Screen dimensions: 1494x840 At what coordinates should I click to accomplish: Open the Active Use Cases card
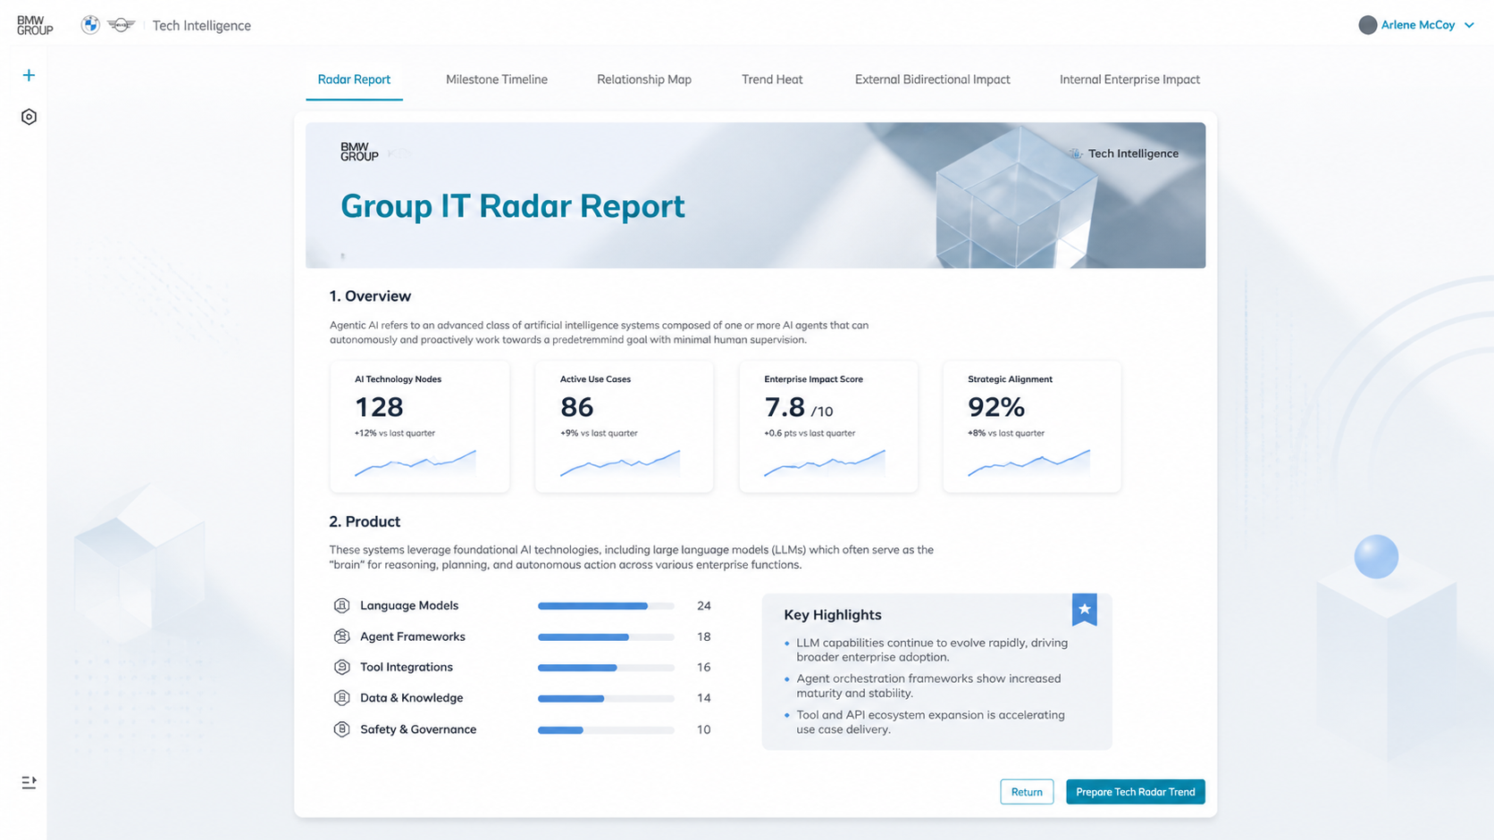(x=624, y=426)
